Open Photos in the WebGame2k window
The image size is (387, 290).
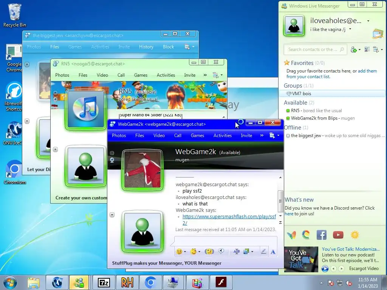119,136
